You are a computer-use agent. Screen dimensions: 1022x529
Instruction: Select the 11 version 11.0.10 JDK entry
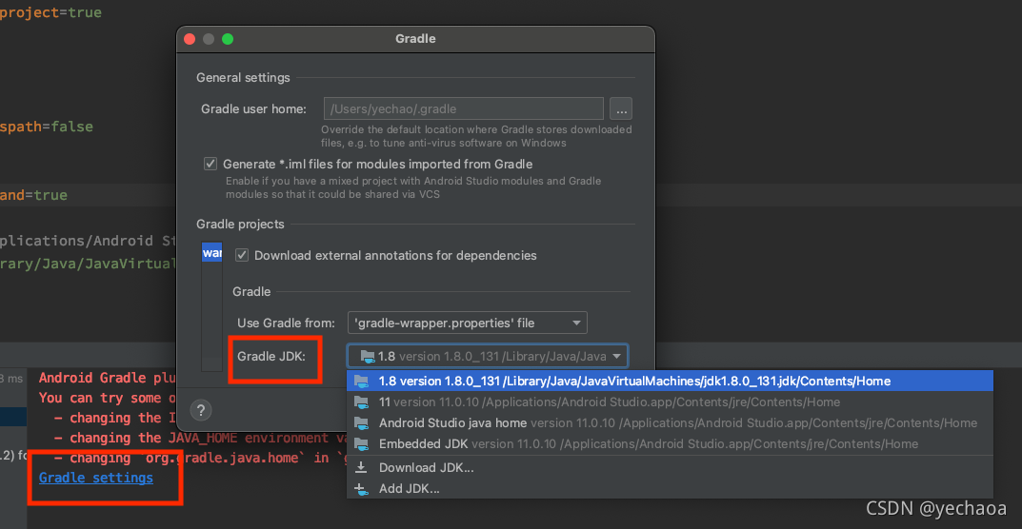point(670,402)
